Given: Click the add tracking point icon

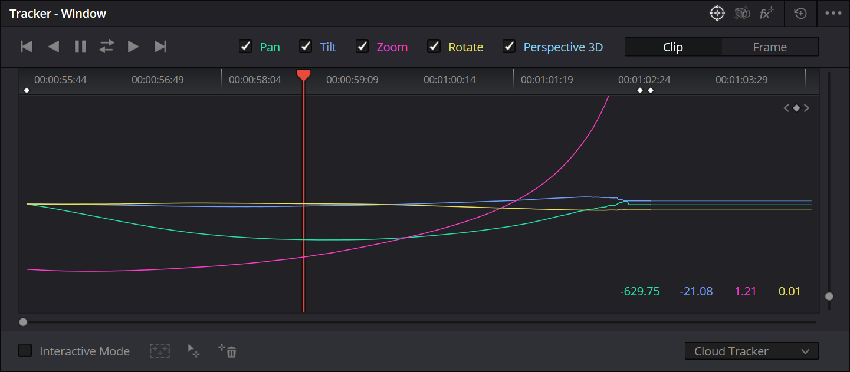Looking at the screenshot, I should [x=193, y=351].
